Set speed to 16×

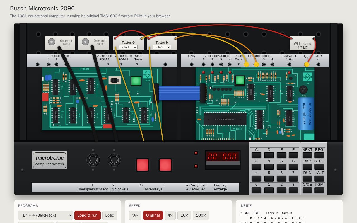(184, 215)
